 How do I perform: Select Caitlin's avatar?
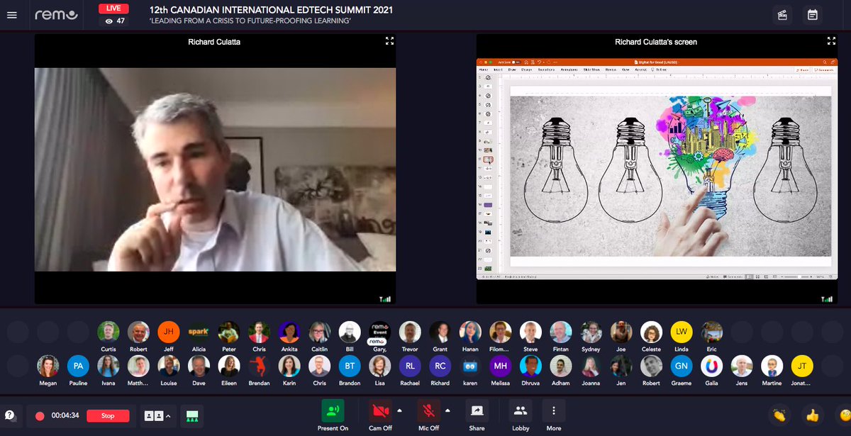(319, 332)
